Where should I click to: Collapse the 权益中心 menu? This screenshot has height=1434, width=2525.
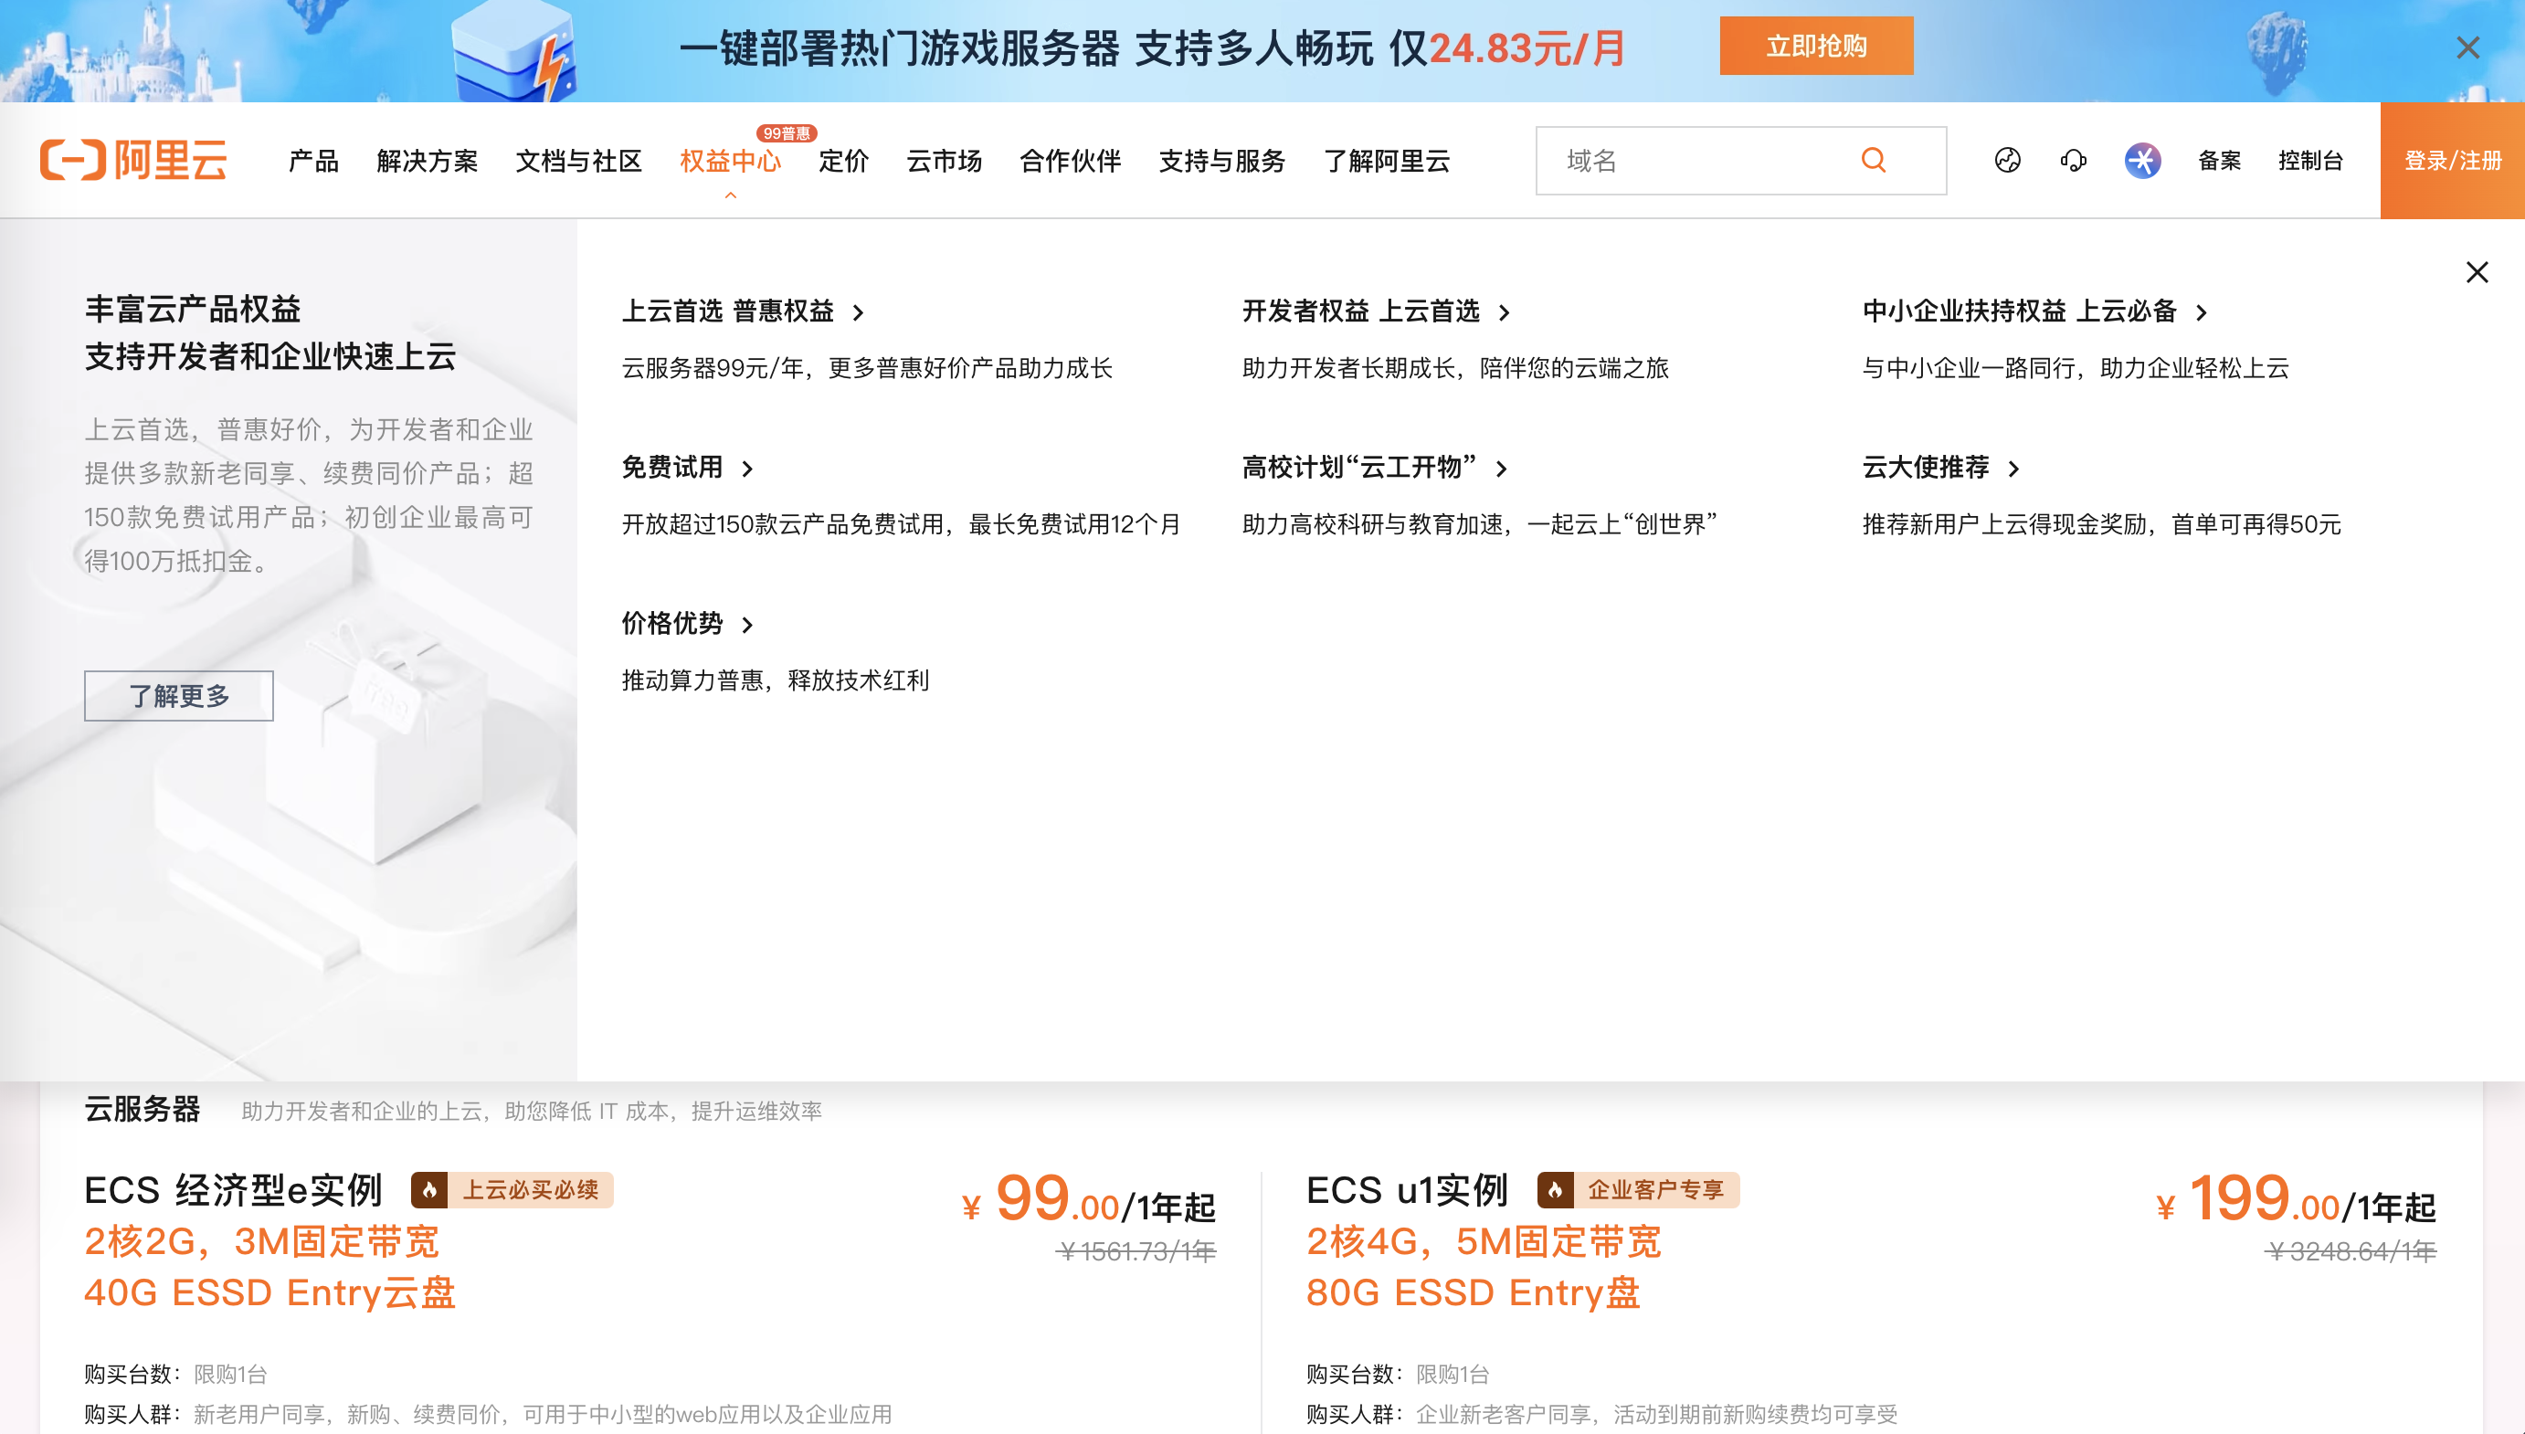coord(730,161)
